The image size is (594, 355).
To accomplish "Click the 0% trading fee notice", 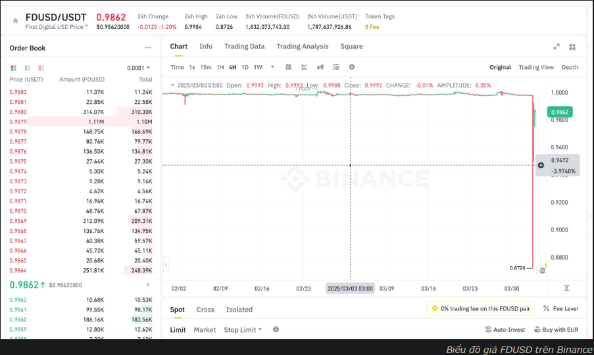I will click(481, 308).
